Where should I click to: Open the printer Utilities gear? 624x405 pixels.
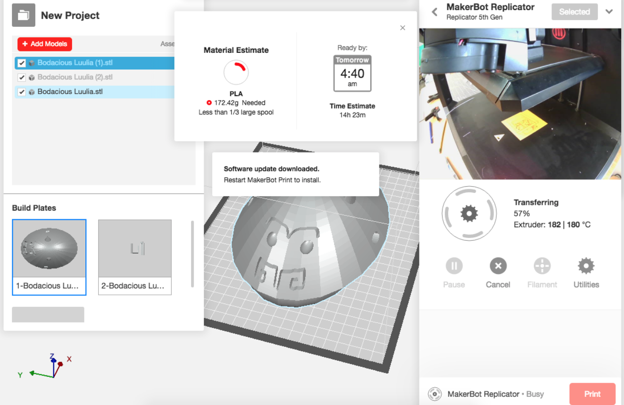(x=586, y=266)
